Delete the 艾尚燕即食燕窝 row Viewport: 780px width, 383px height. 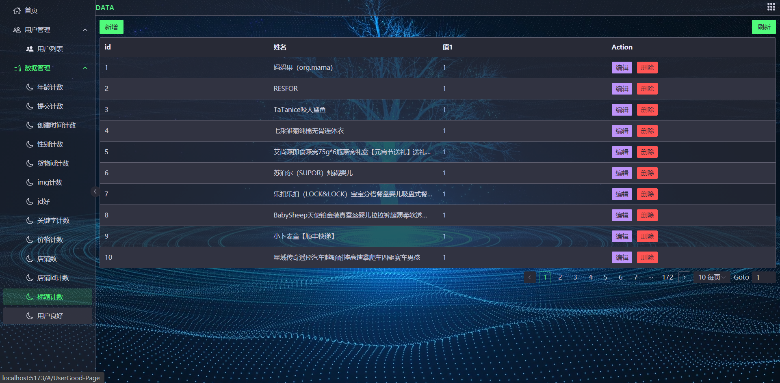(648, 152)
